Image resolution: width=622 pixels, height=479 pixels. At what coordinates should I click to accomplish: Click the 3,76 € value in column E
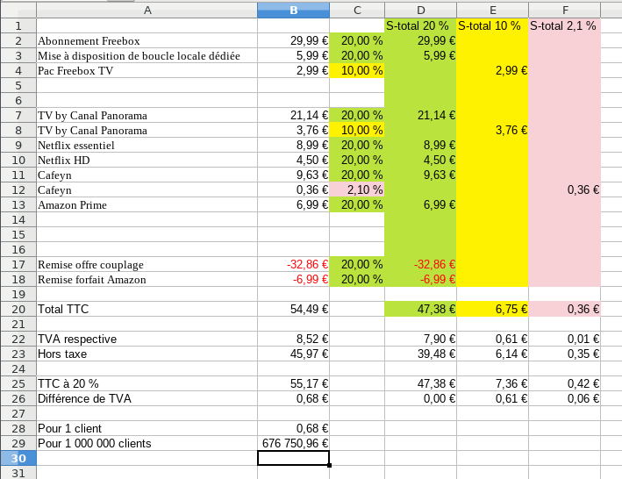point(492,131)
